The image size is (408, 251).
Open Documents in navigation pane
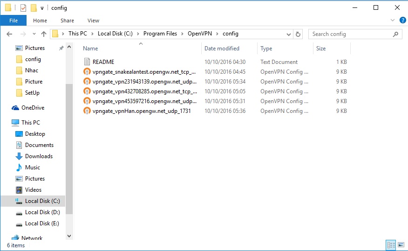click(34, 145)
